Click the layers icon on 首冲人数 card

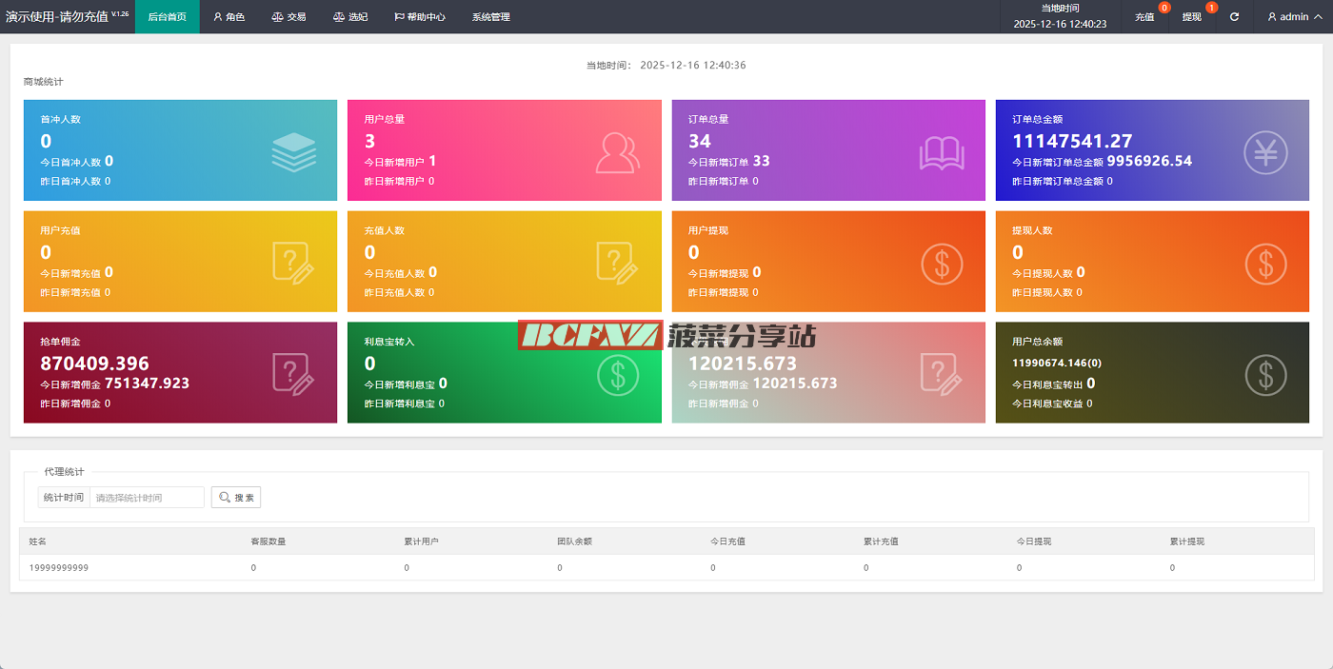(x=293, y=152)
